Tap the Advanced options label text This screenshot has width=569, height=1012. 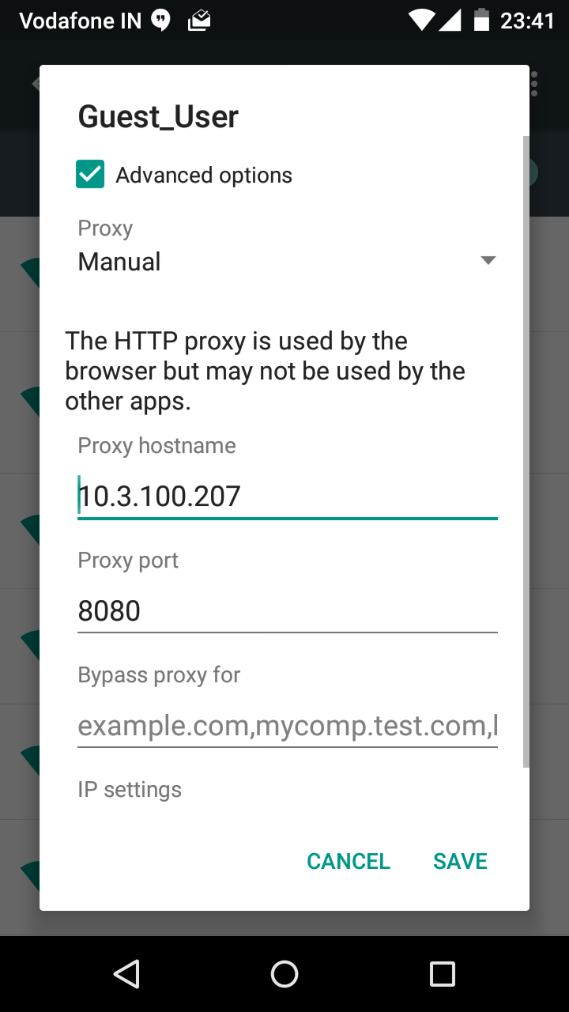204,175
